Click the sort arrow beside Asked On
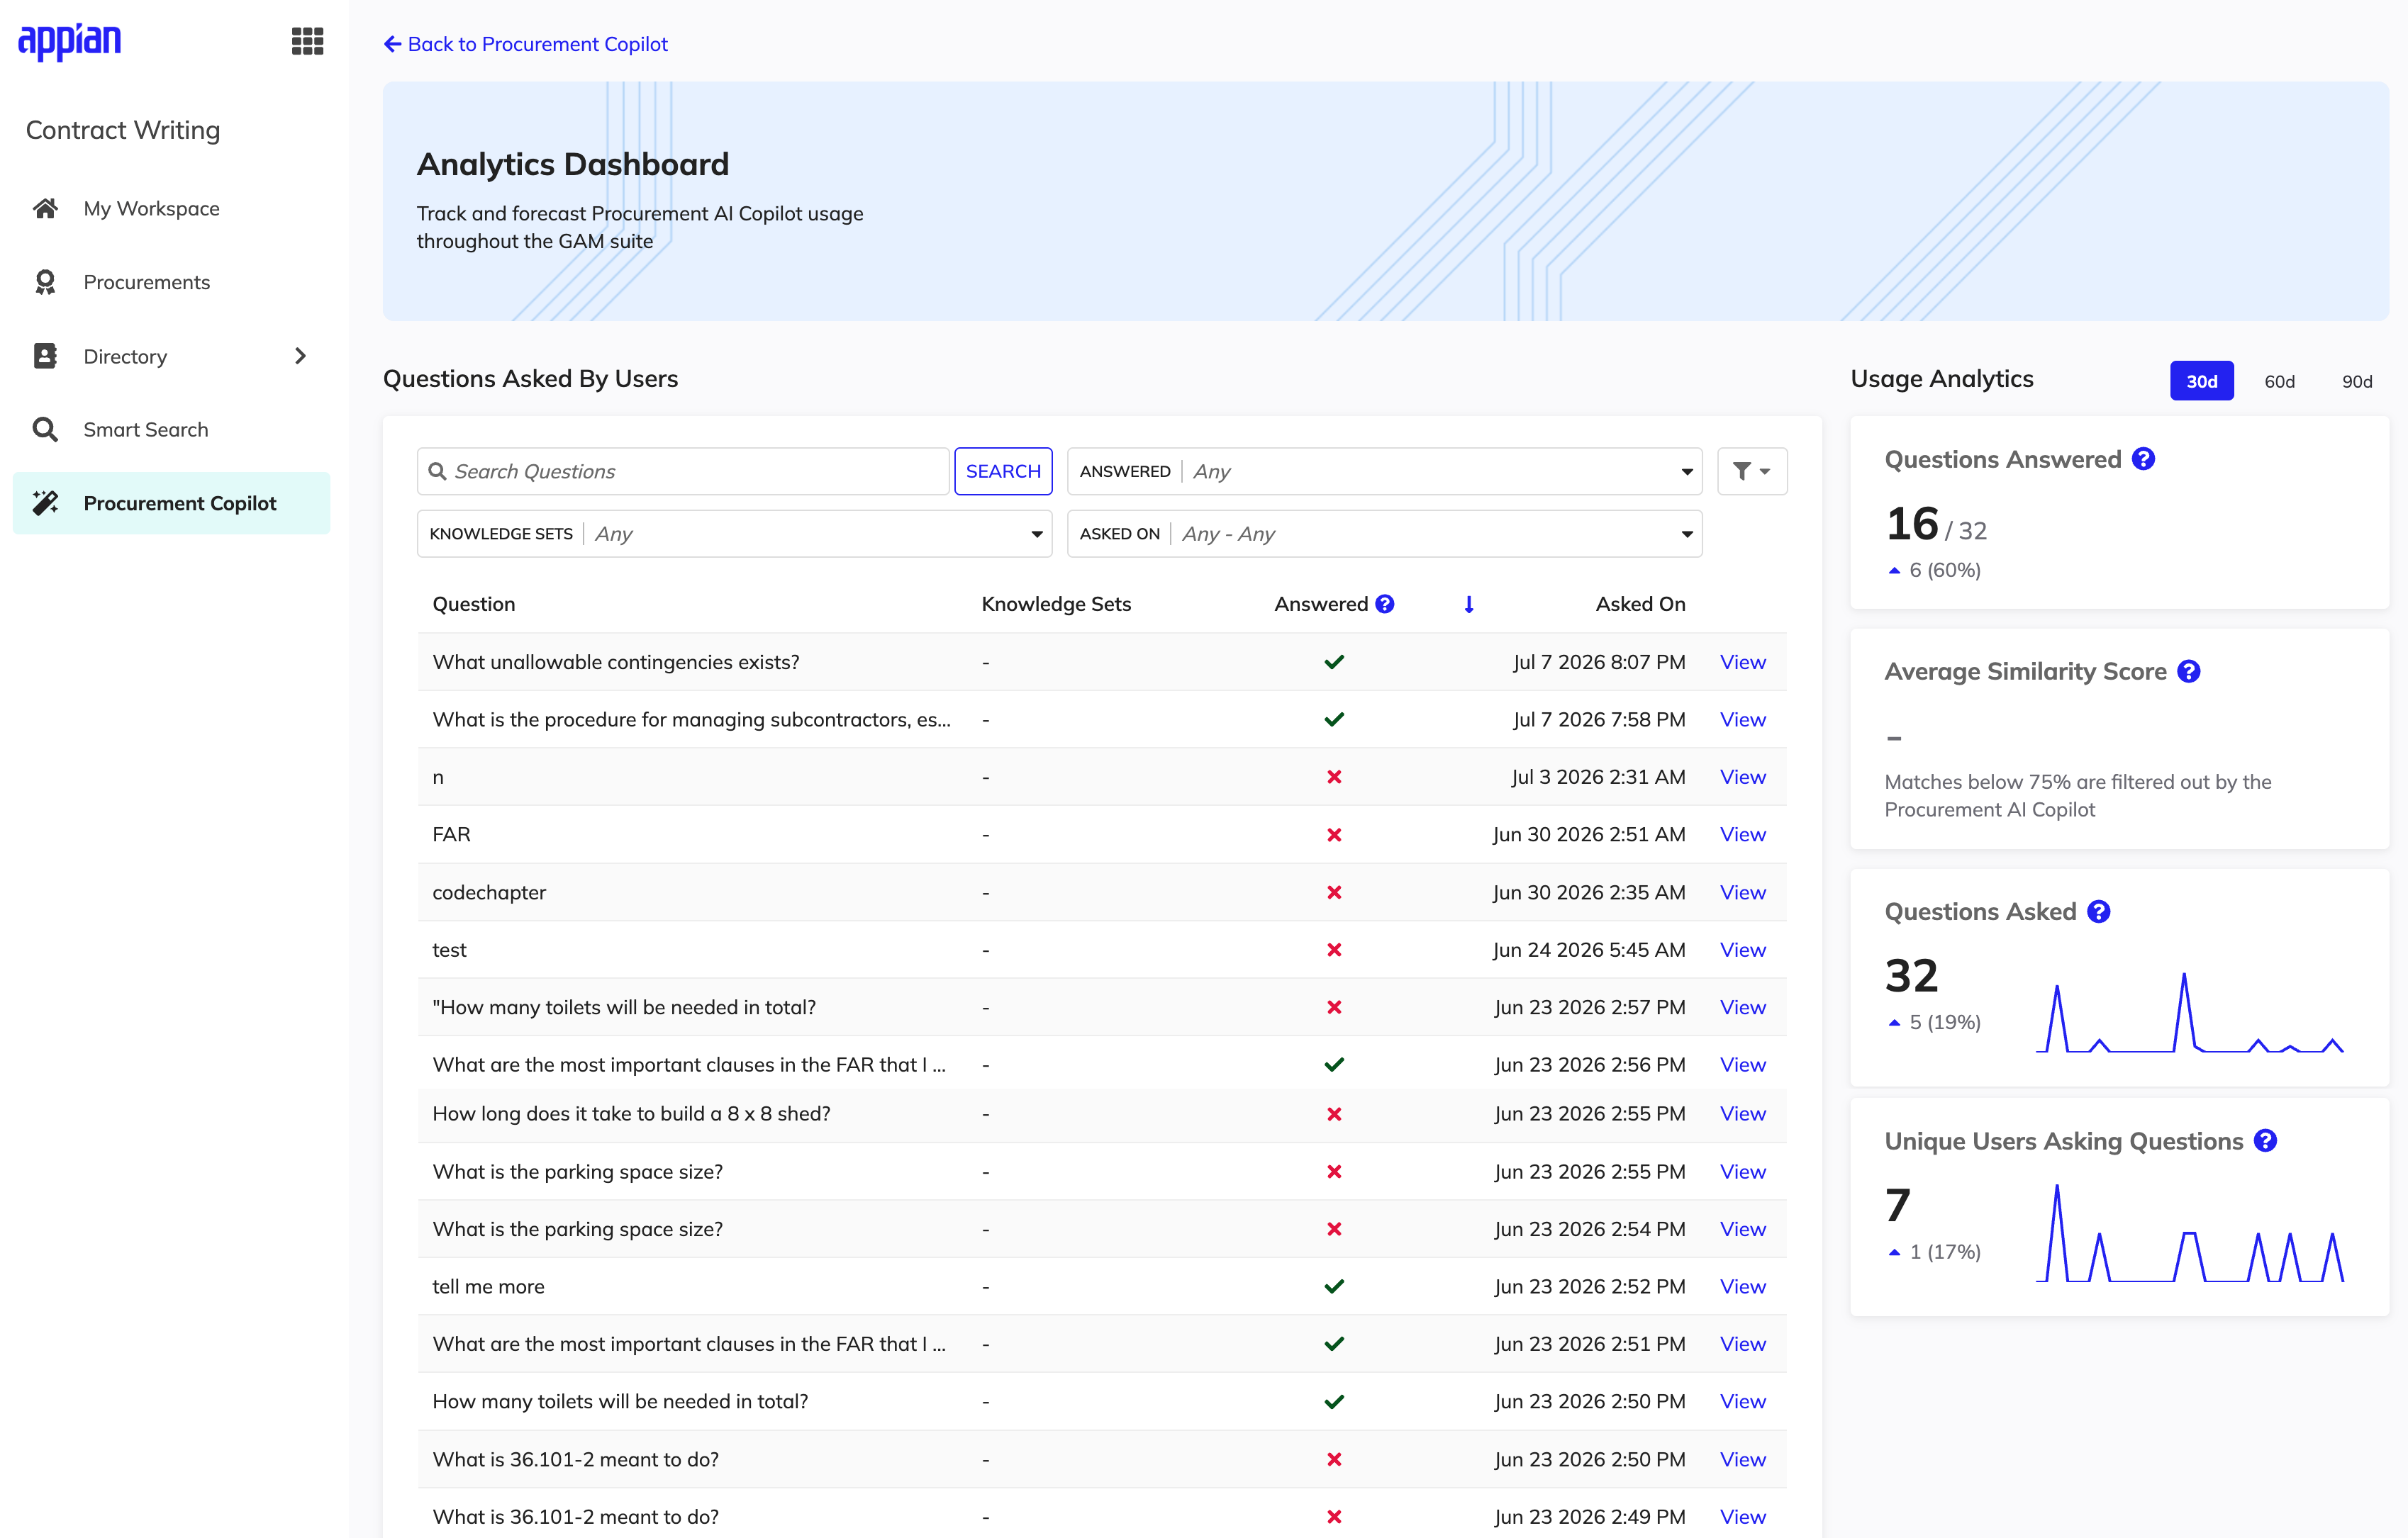Screen dimensions: 2408x1538 click(x=1469, y=604)
